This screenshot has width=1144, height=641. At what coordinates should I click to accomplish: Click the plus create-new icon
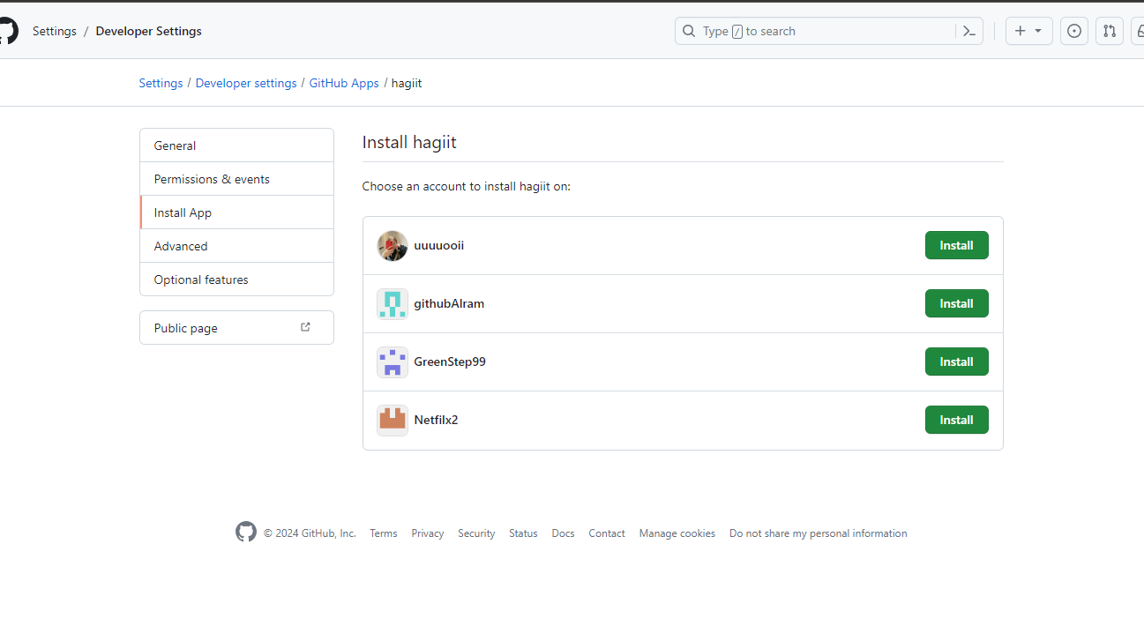[1020, 31]
